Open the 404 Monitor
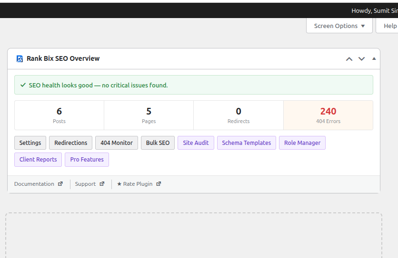 [117, 143]
